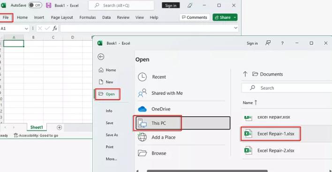This screenshot has height=172, width=332.
Task: Click column C header
Action: coord(53,37)
